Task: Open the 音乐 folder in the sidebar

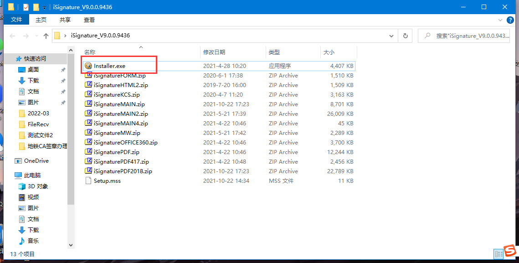Action: point(33,241)
